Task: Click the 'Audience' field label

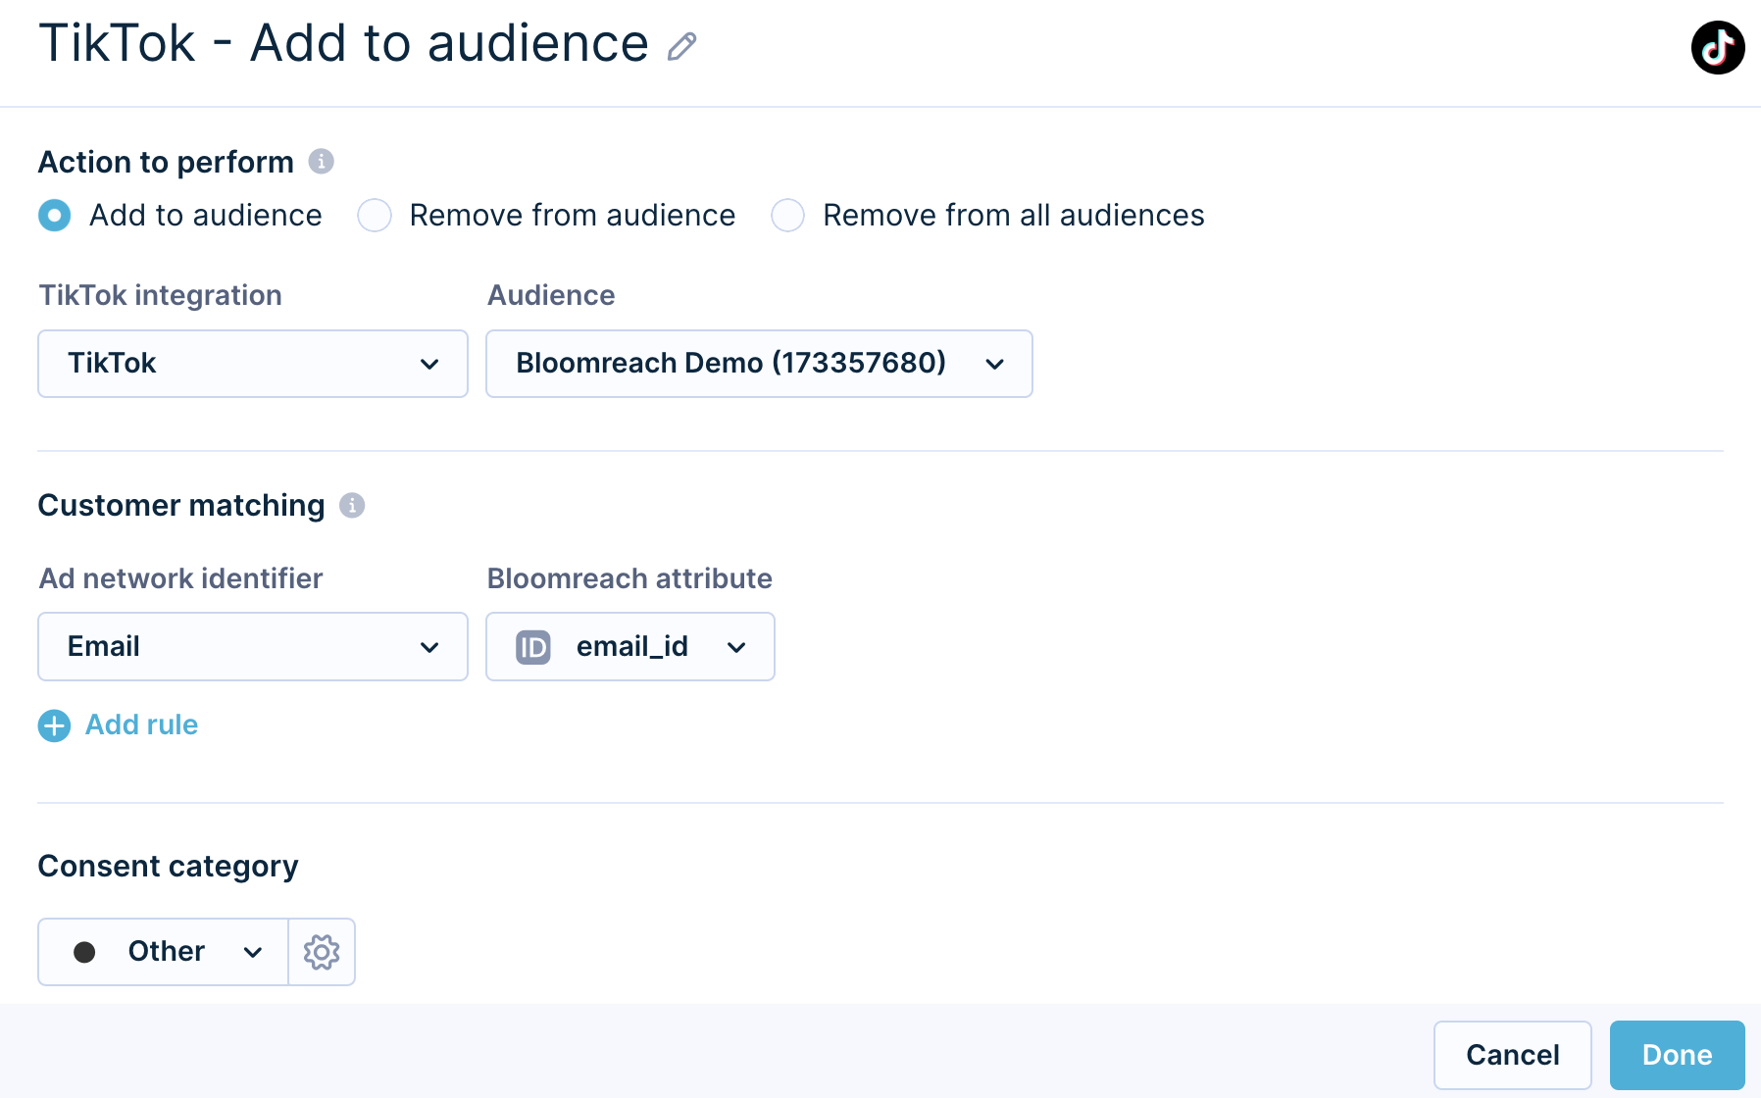Action: [551, 295]
